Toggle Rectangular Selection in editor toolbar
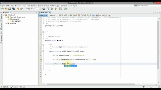The height and width of the screenshot is (90, 161). (x=82, y=15)
